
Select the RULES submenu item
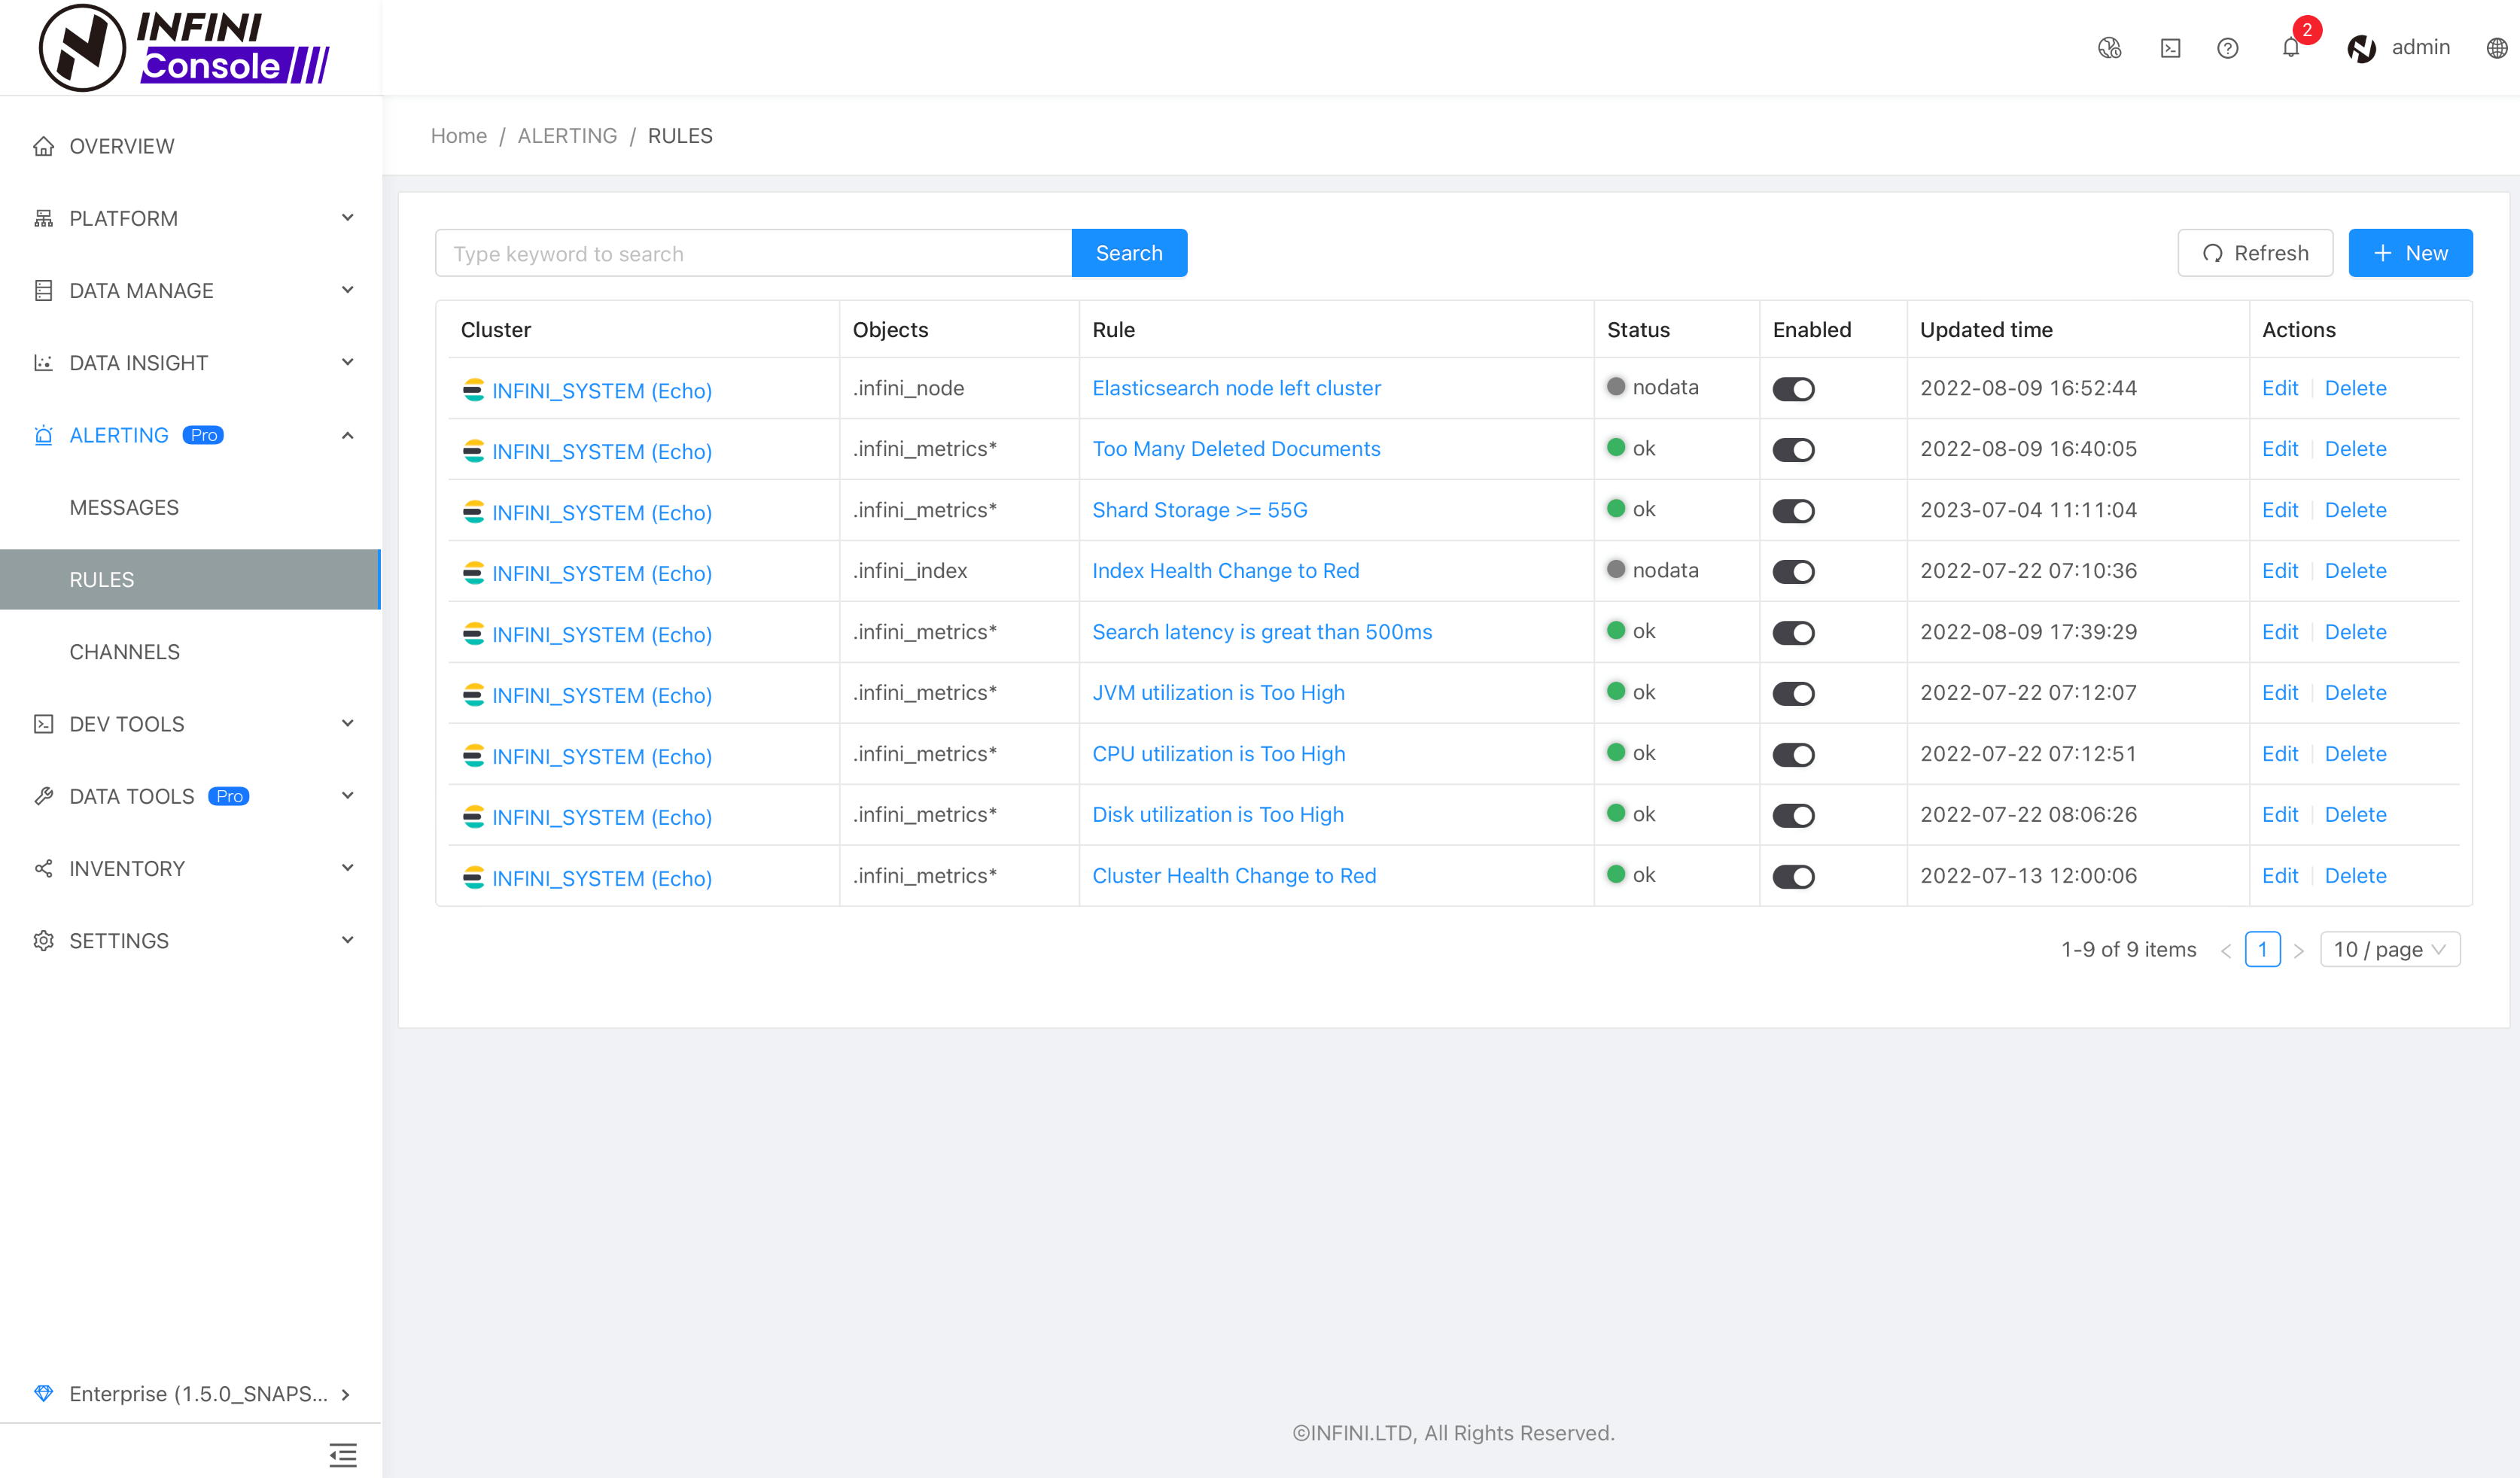click(190, 580)
